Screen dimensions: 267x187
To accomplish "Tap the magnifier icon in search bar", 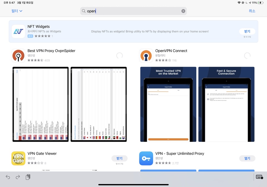I will (x=83, y=11).
